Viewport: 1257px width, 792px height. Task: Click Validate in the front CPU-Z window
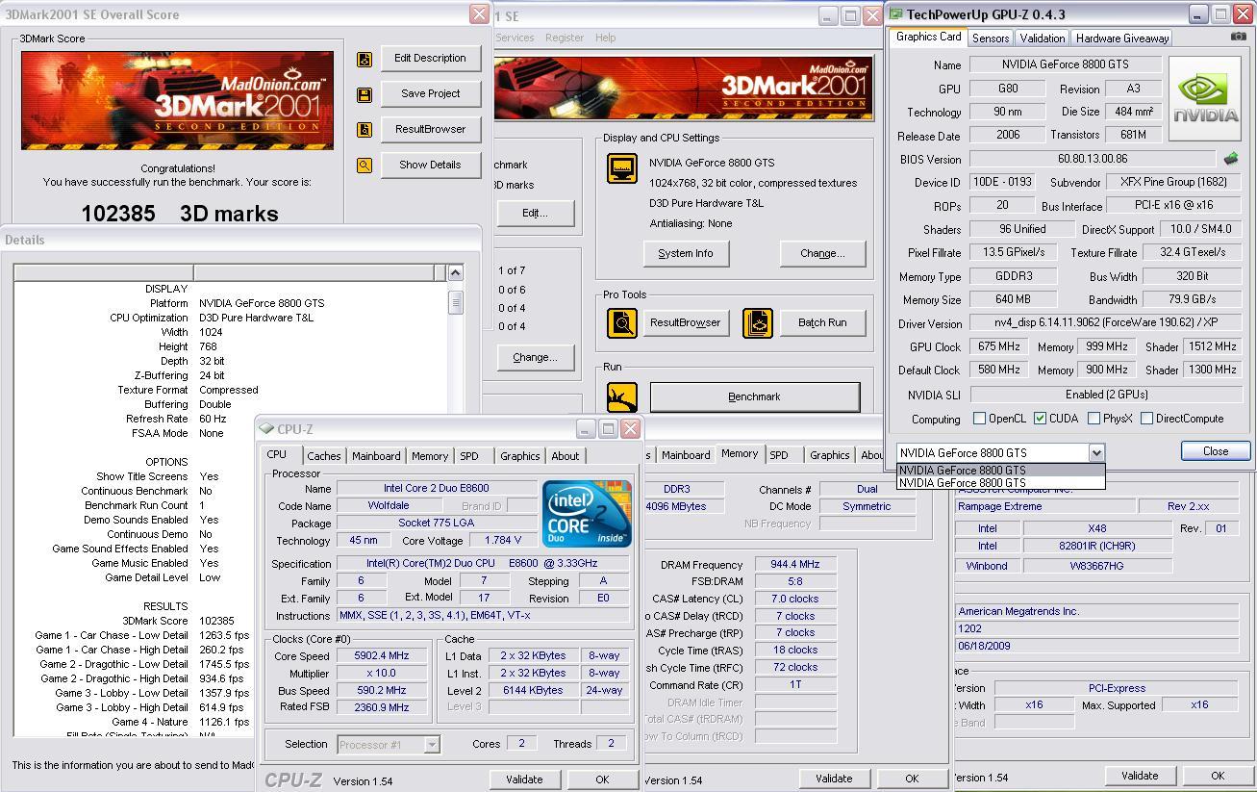524,779
